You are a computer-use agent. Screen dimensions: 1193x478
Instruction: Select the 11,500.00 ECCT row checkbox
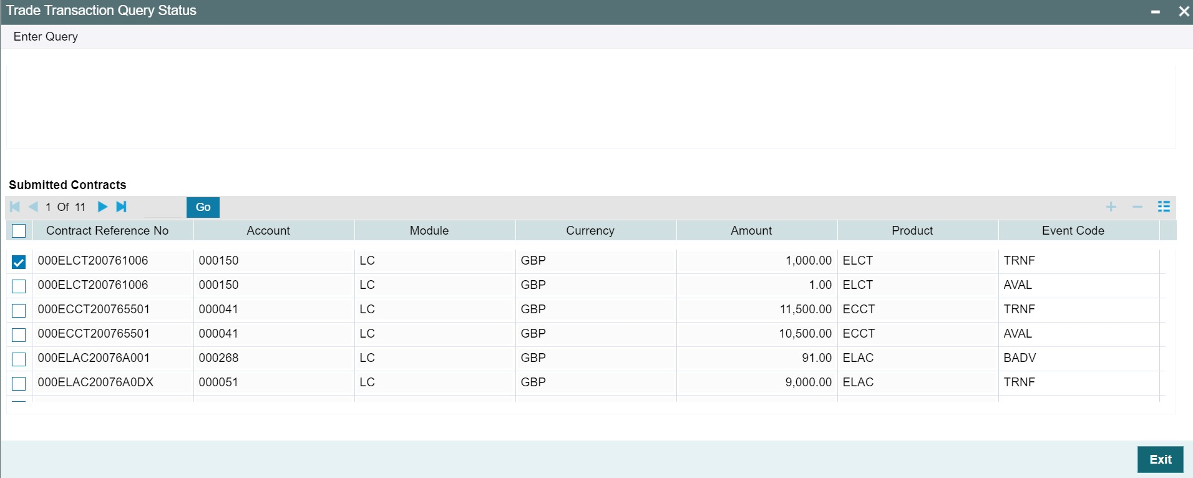19,311
